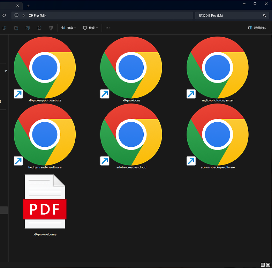Click the mylio-photo-organizer file name

[218, 100]
